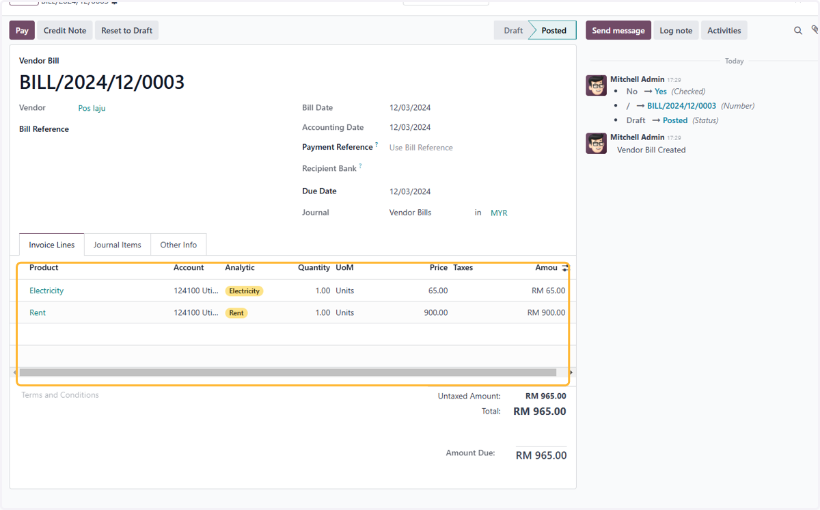Viewport: 820px width, 510px height.
Task: Sort by Price column header
Action: [439, 268]
